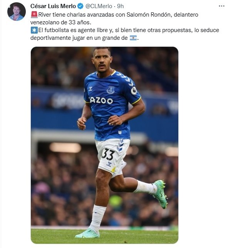228x248 pixels.
Task: Open the tweet via the 9h timestamp
Action: [120, 6]
